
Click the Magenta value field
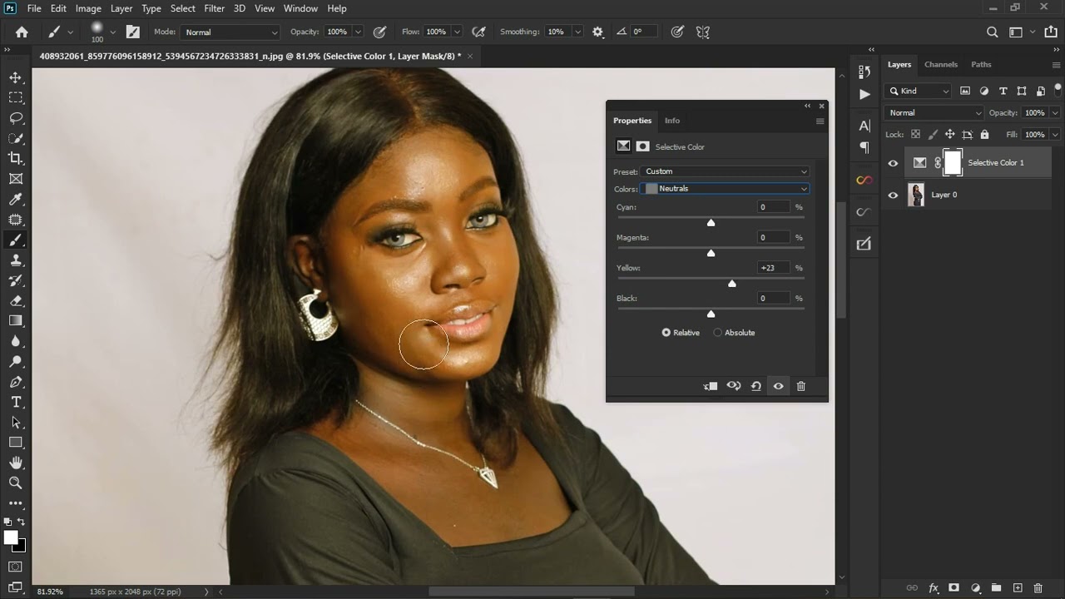[x=772, y=238]
